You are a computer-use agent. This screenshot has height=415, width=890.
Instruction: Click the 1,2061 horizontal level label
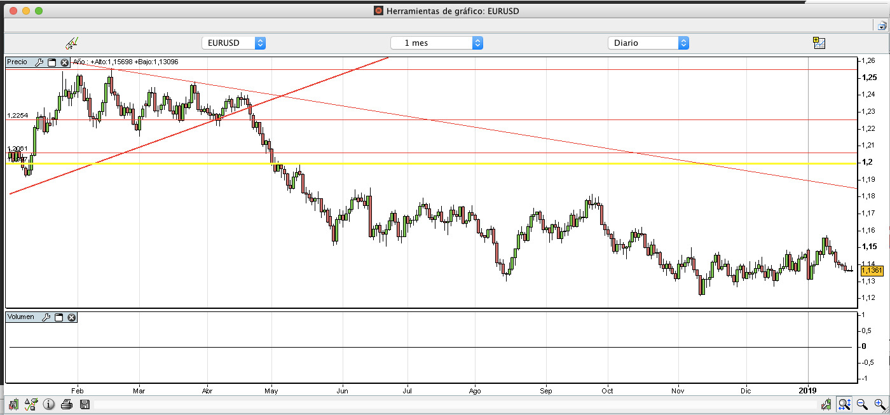(18, 149)
